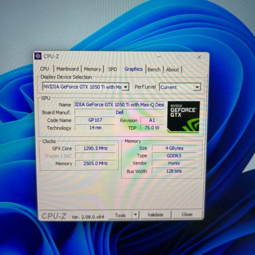The image size is (255, 255).
Task: Click the CPU-Z title bar text
Action: [51, 57]
